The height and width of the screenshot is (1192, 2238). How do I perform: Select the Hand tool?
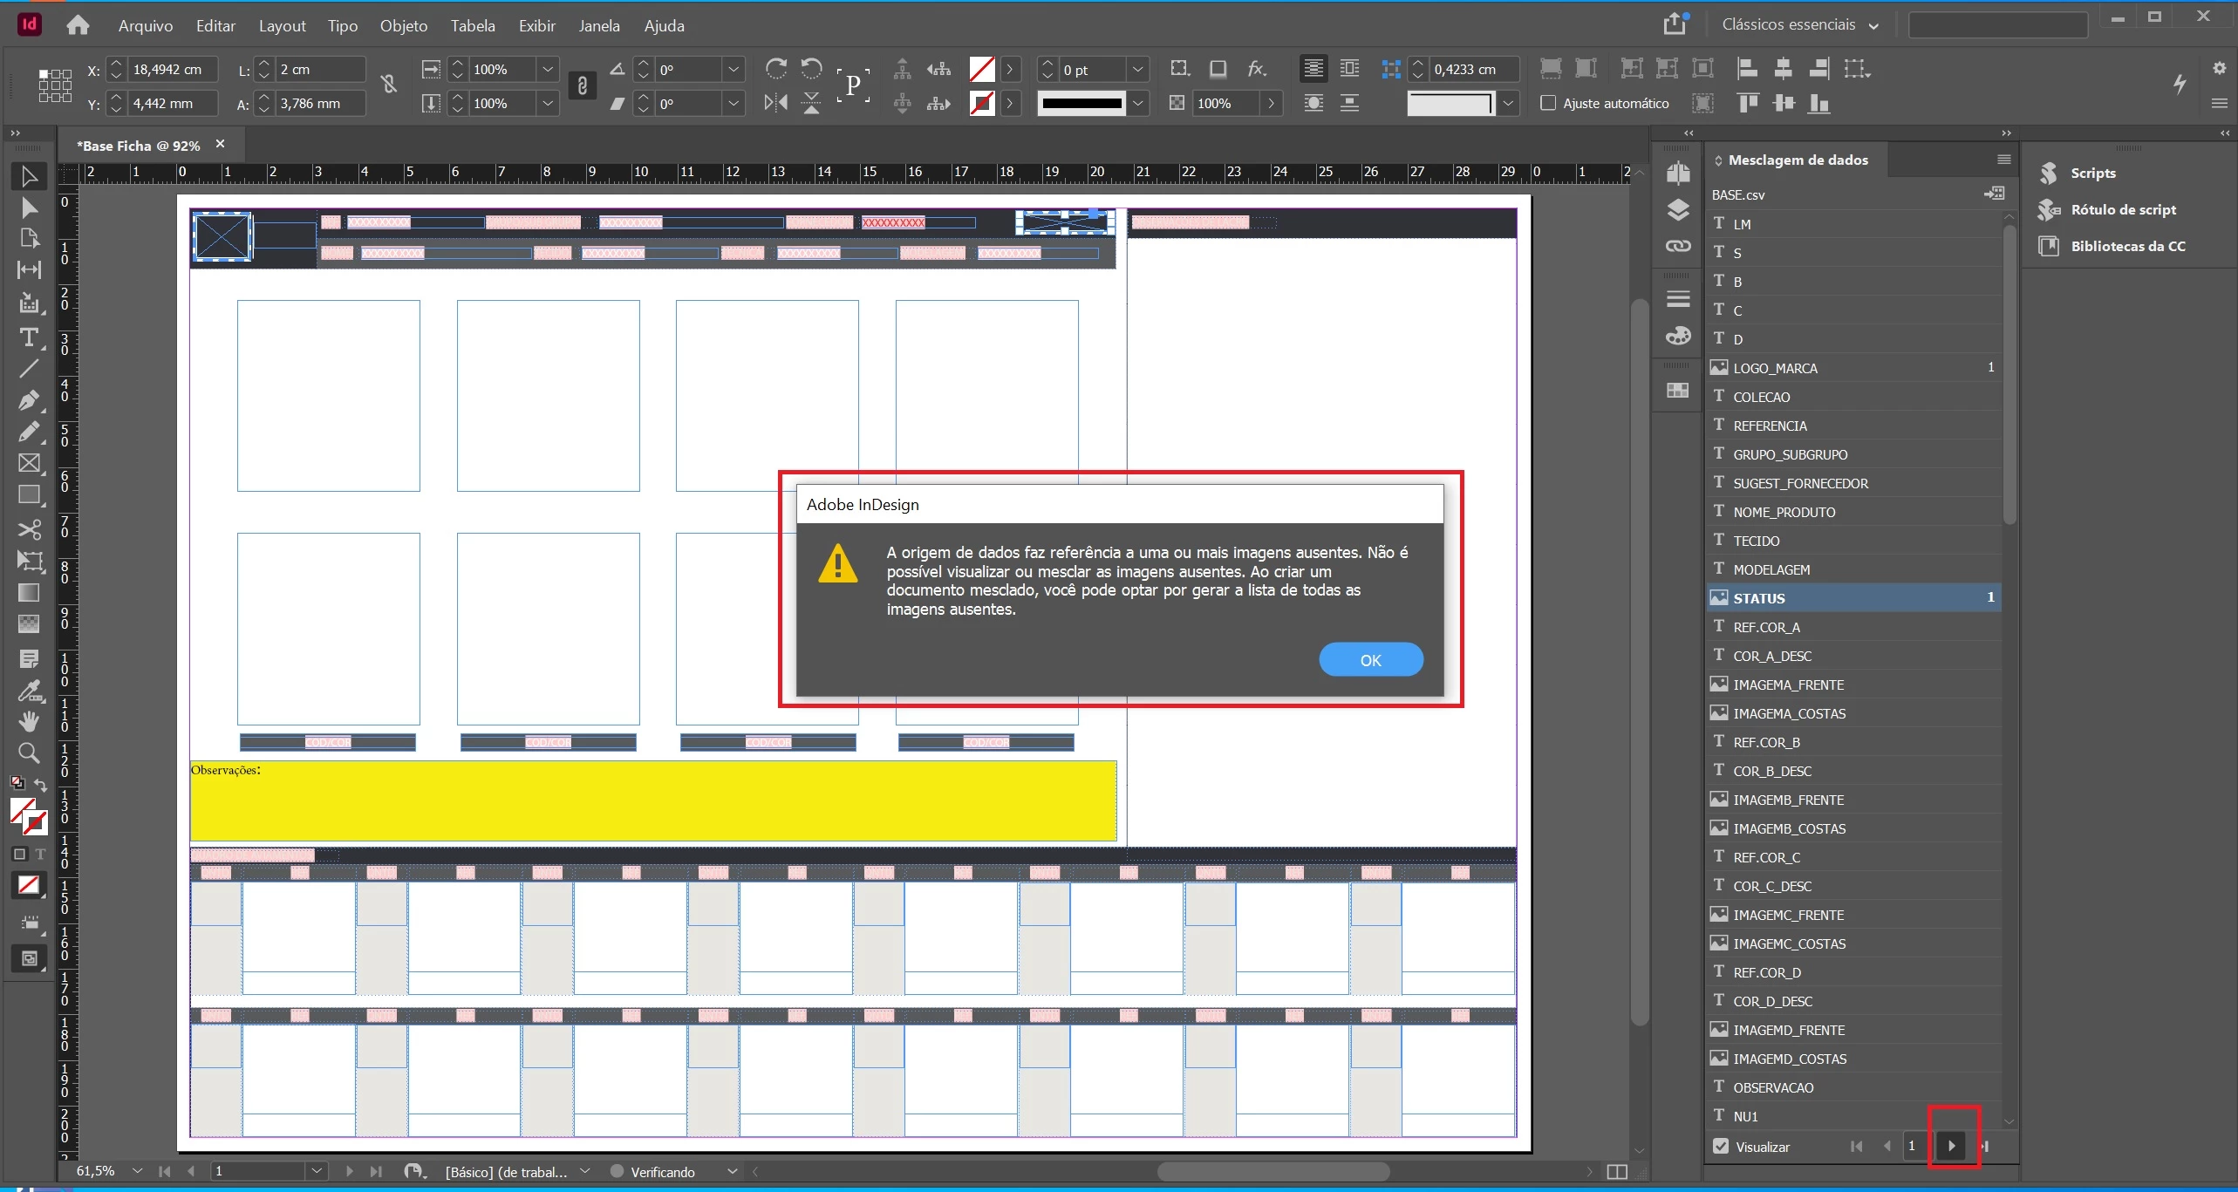[29, 721]
